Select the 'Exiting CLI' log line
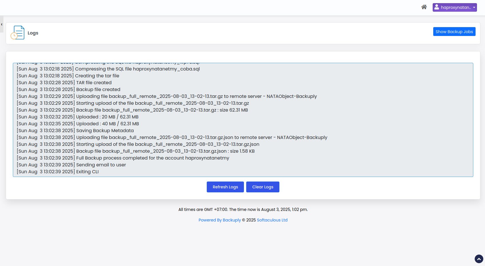 pos(58,172)
